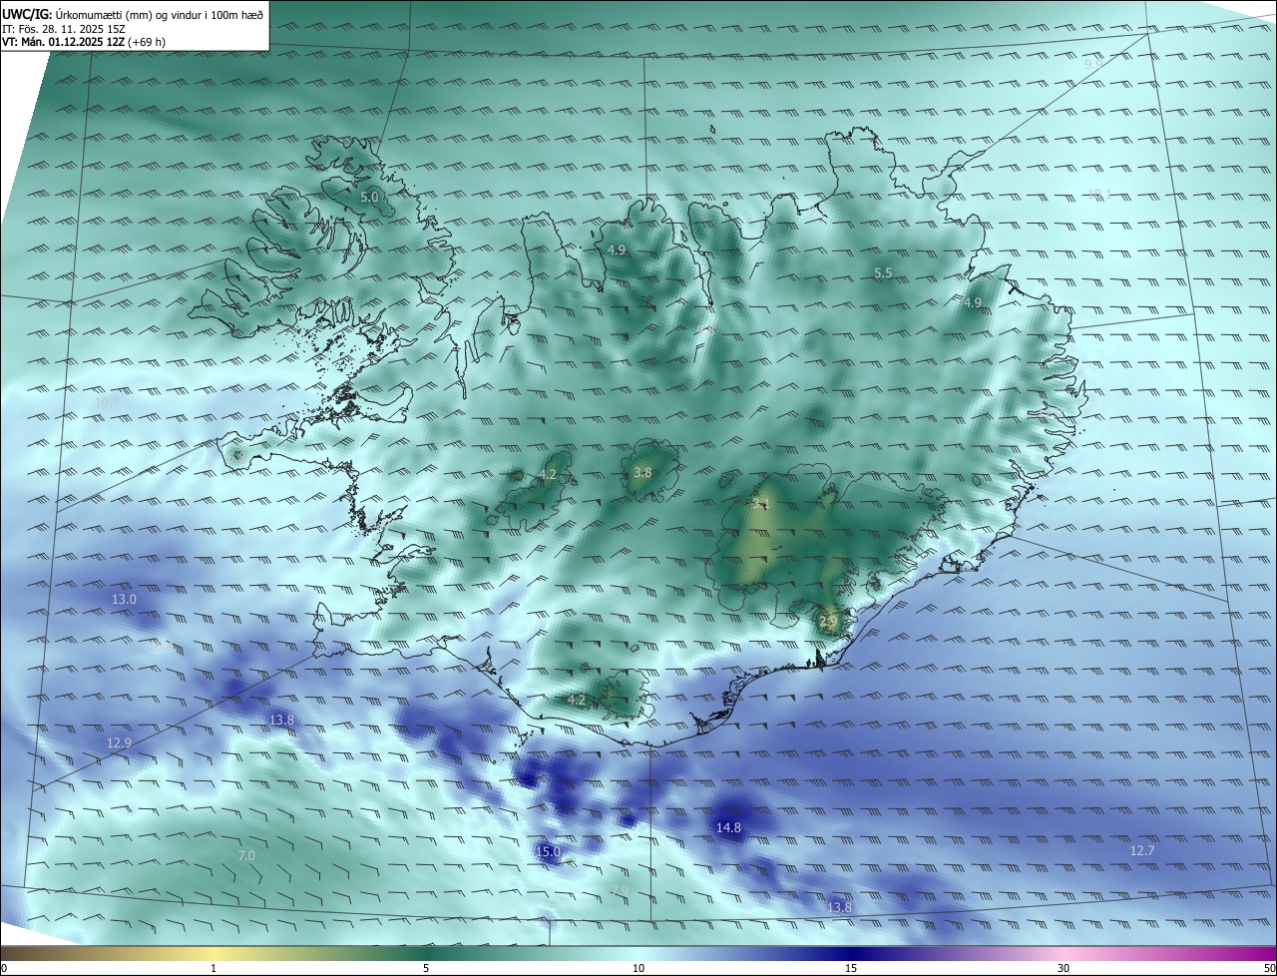Click the 4.9 value near the east coast
This screenshot has height=976, width=1277.
coord(973,303)
